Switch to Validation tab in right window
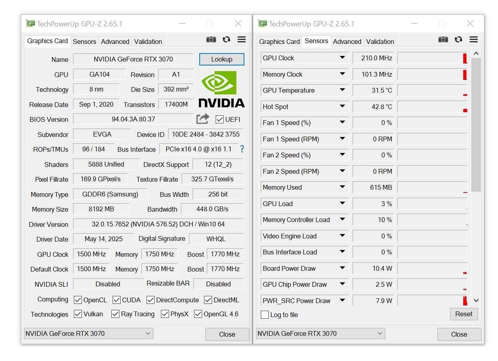This screenshot has height=361, width=498. click(x=380, y=42)
